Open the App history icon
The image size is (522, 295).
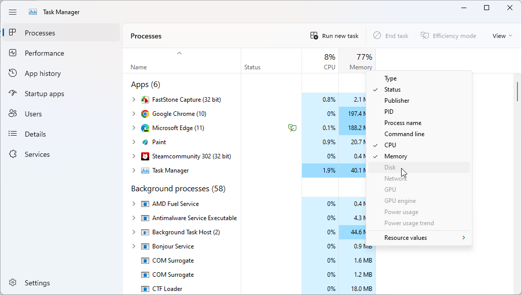pyautogui.click(x=13, y=73)
